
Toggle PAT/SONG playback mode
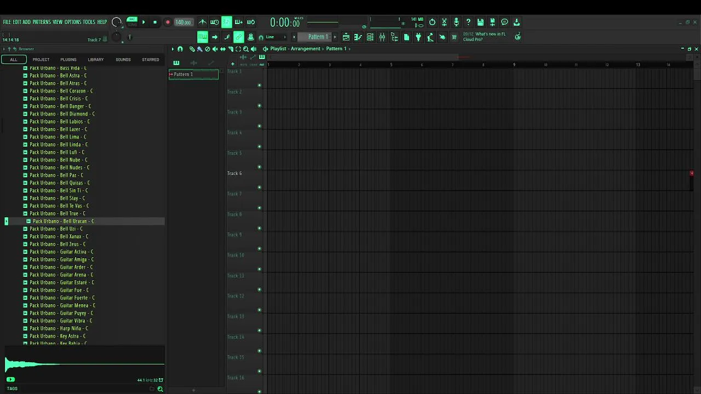click(x=132, y=22)
